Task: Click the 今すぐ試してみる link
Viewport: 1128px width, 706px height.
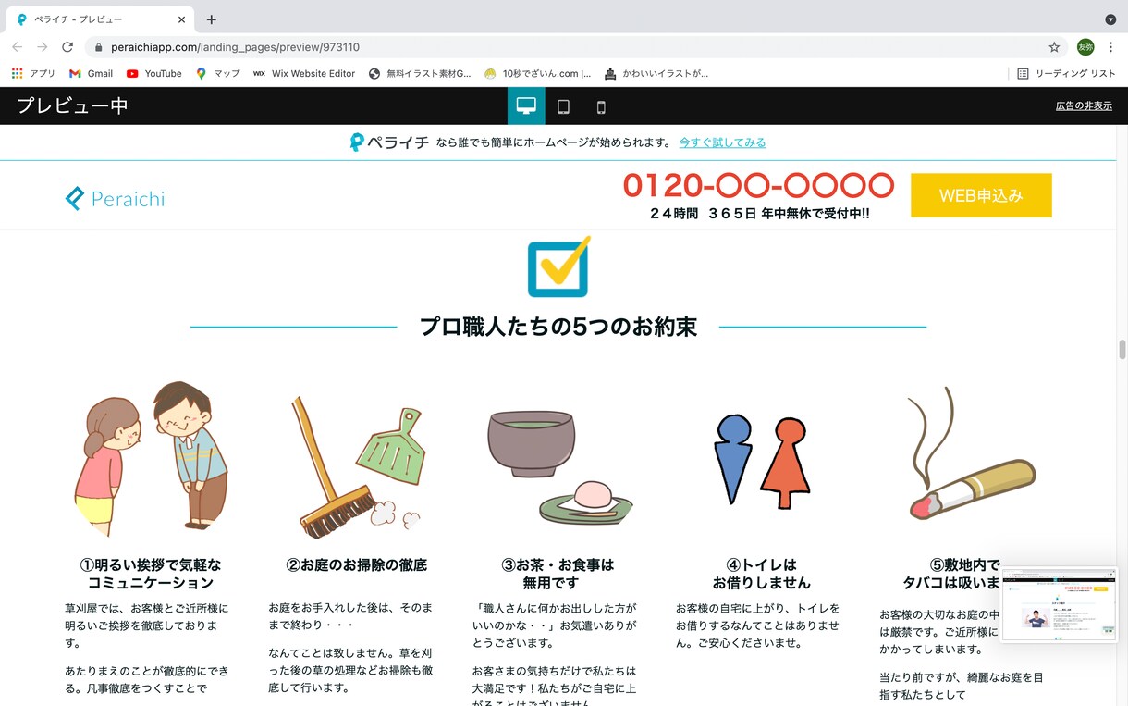Action: click(722, 142)
